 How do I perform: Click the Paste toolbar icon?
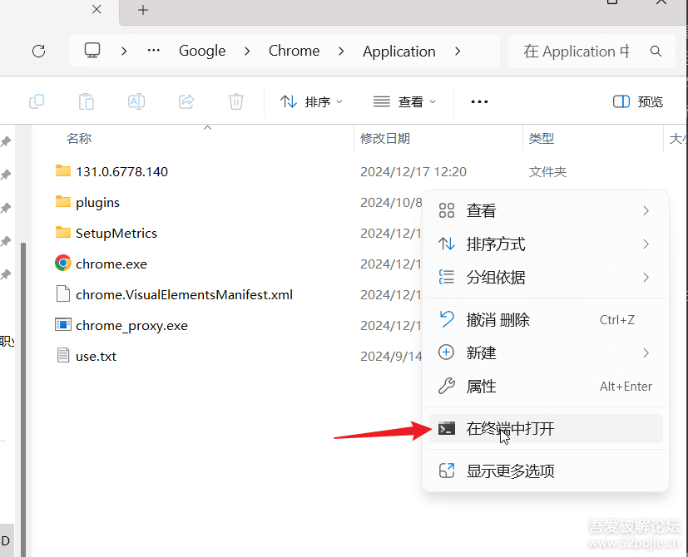click(87, 101)
